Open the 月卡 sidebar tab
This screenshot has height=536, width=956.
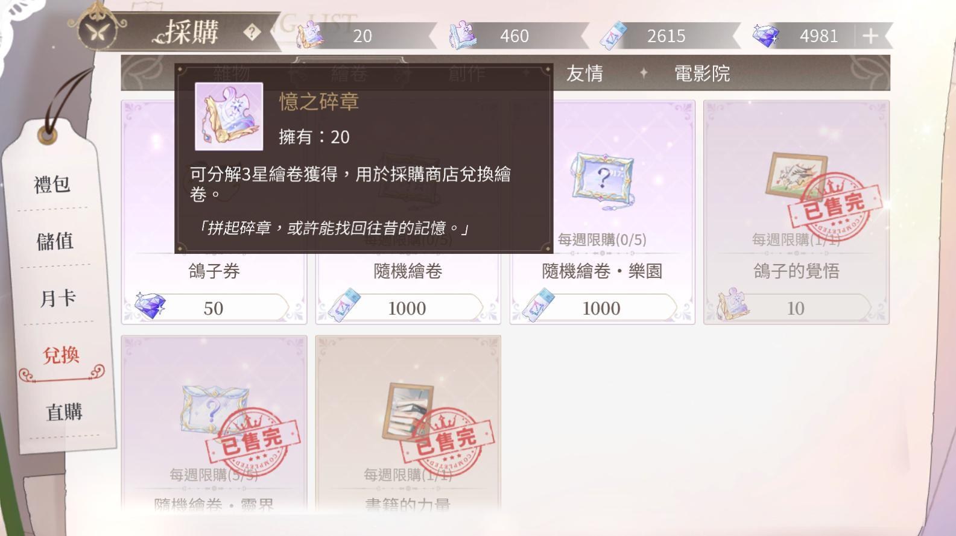58,298
